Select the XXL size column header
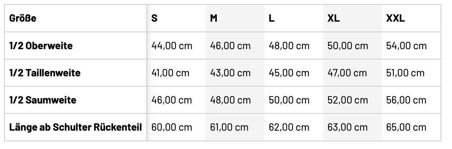 (395, 19)
